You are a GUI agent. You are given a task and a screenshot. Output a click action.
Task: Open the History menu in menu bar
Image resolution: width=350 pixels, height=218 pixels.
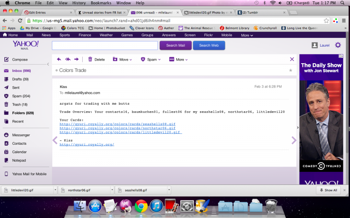tap(79, 3)
